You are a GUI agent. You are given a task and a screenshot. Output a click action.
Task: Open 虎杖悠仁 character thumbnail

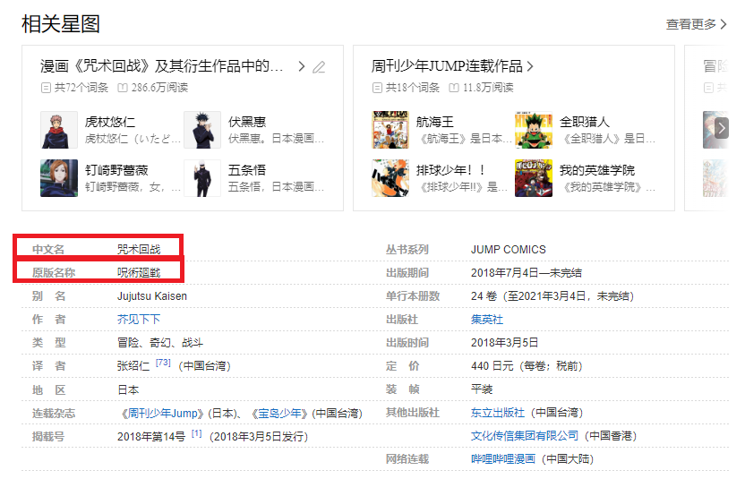click(x=59, y=130)
